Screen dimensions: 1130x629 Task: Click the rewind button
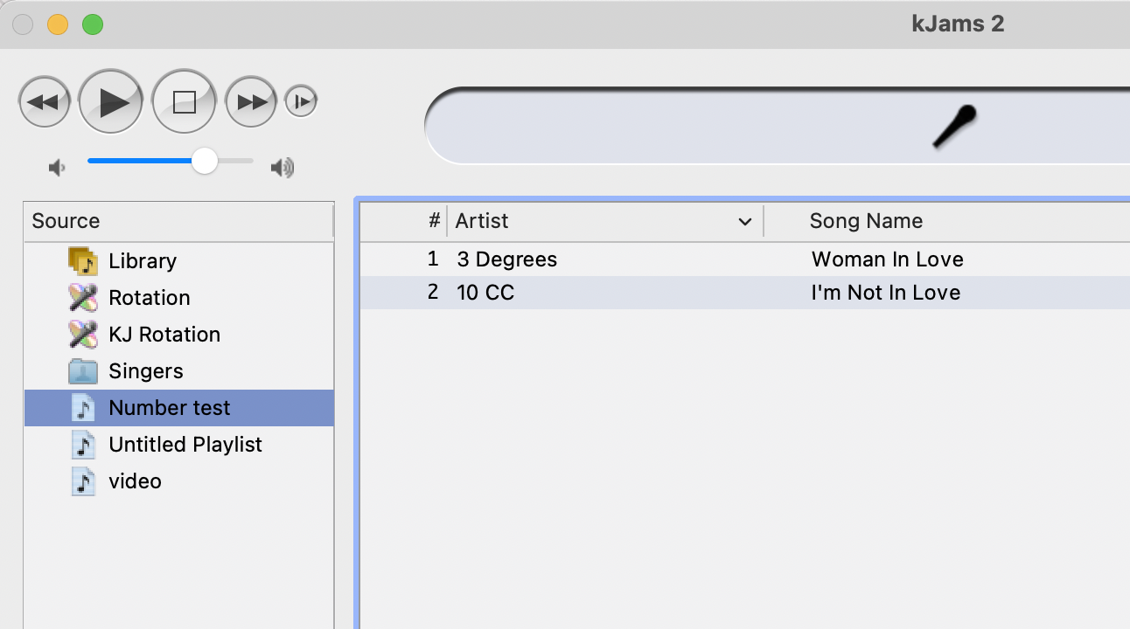tap(44, 102)
